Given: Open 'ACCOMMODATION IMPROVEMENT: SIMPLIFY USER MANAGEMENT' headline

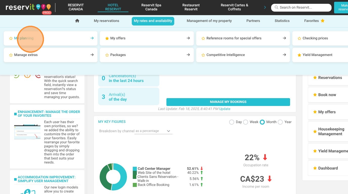Looking at the screenshot, I should pyautogui.click(x=47, y=179).
